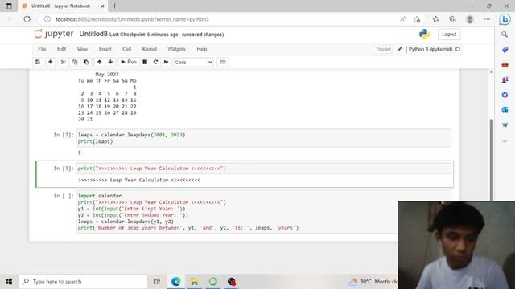Open the Windows Start menu
The image size is (515, 289).
(x=9, y=282)
